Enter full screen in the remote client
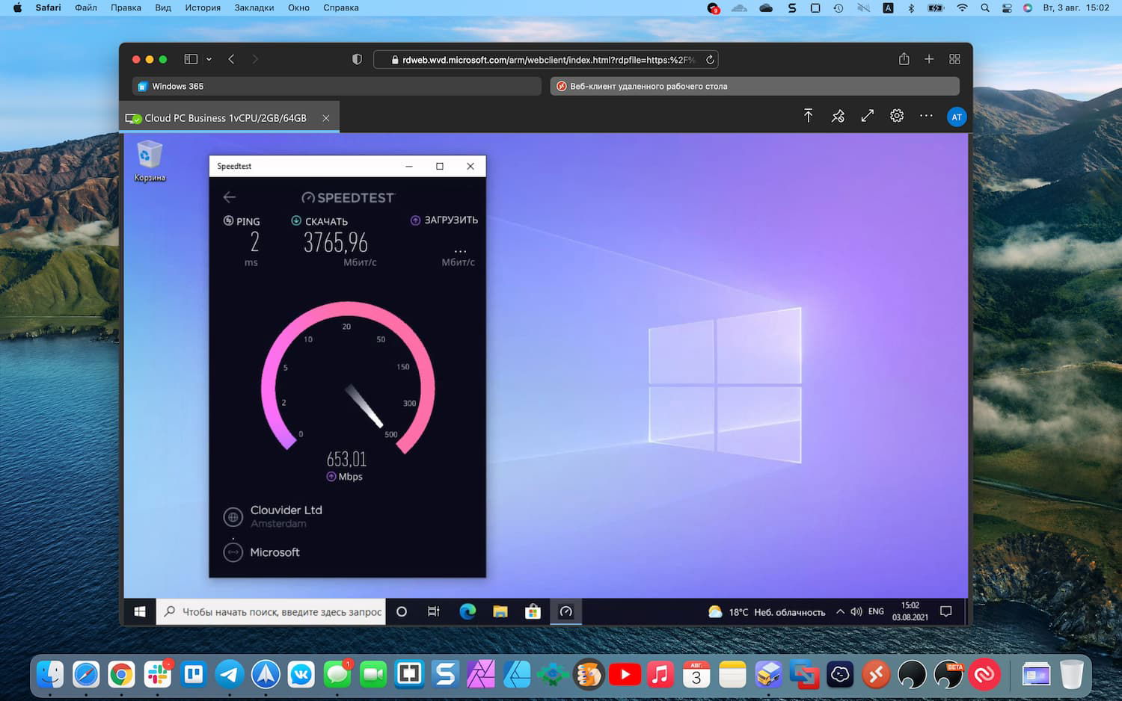This screenshot has height=701, width=1122. point(868,117)
